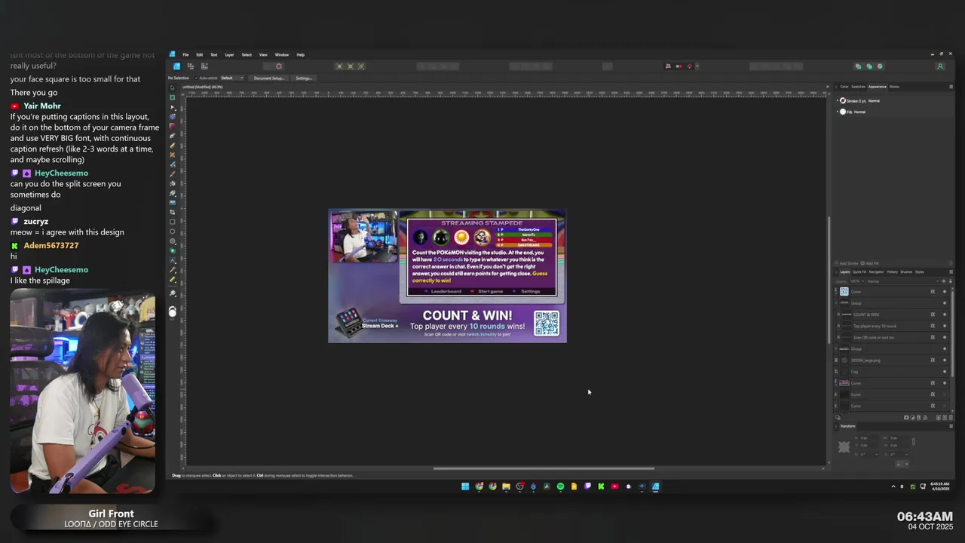Select the Ellipse shape tool

click(x=173, y=231)
